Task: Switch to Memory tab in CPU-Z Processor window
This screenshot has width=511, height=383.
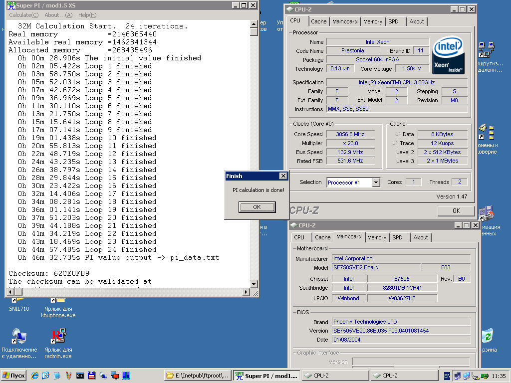Action: (x=372, y=21)
